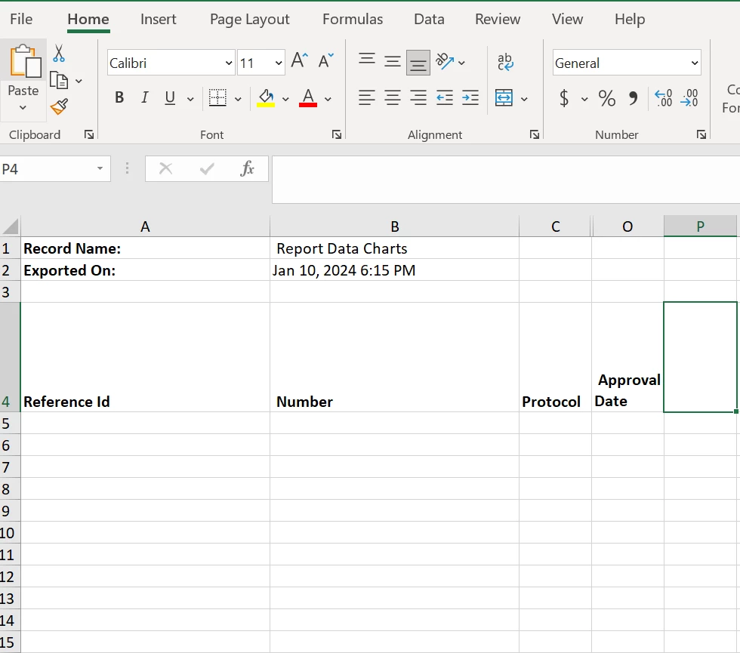This screenshot has height=653, width=740.
Task: Expand Merge & Center dropdown arrow
Action: [x=524, y=99]
